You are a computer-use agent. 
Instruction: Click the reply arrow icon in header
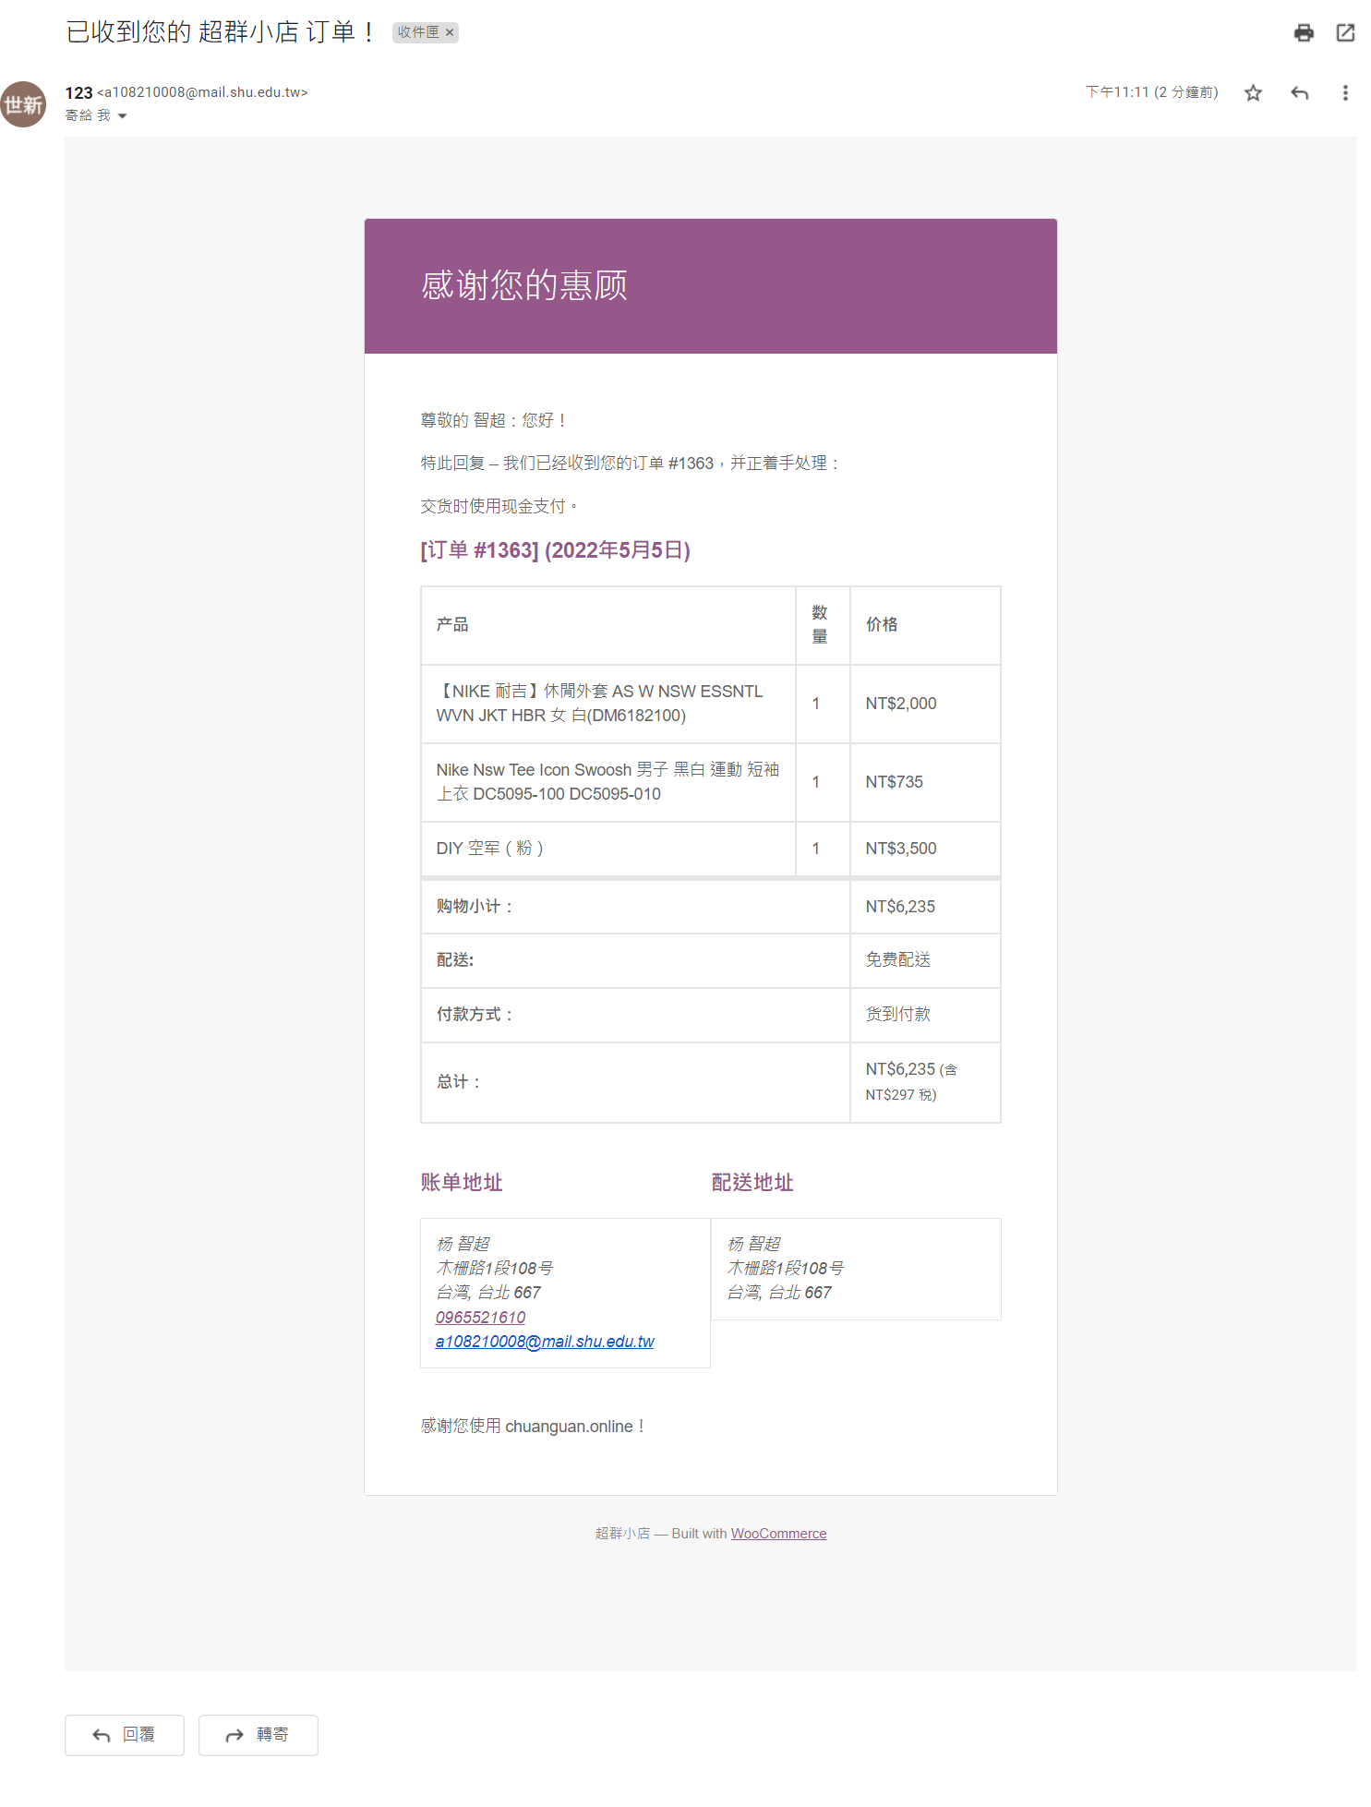pos(1299,93)
